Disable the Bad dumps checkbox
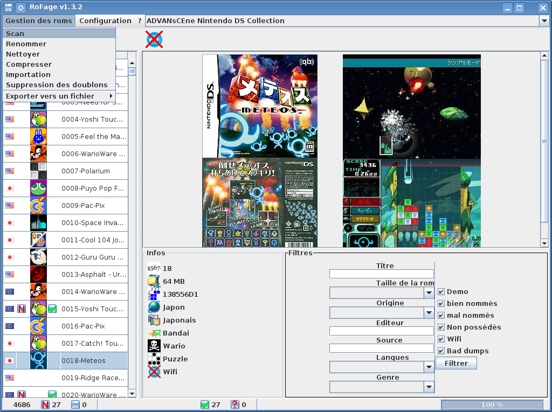This screenshot has height=412, width=552. tap(441, 351)
